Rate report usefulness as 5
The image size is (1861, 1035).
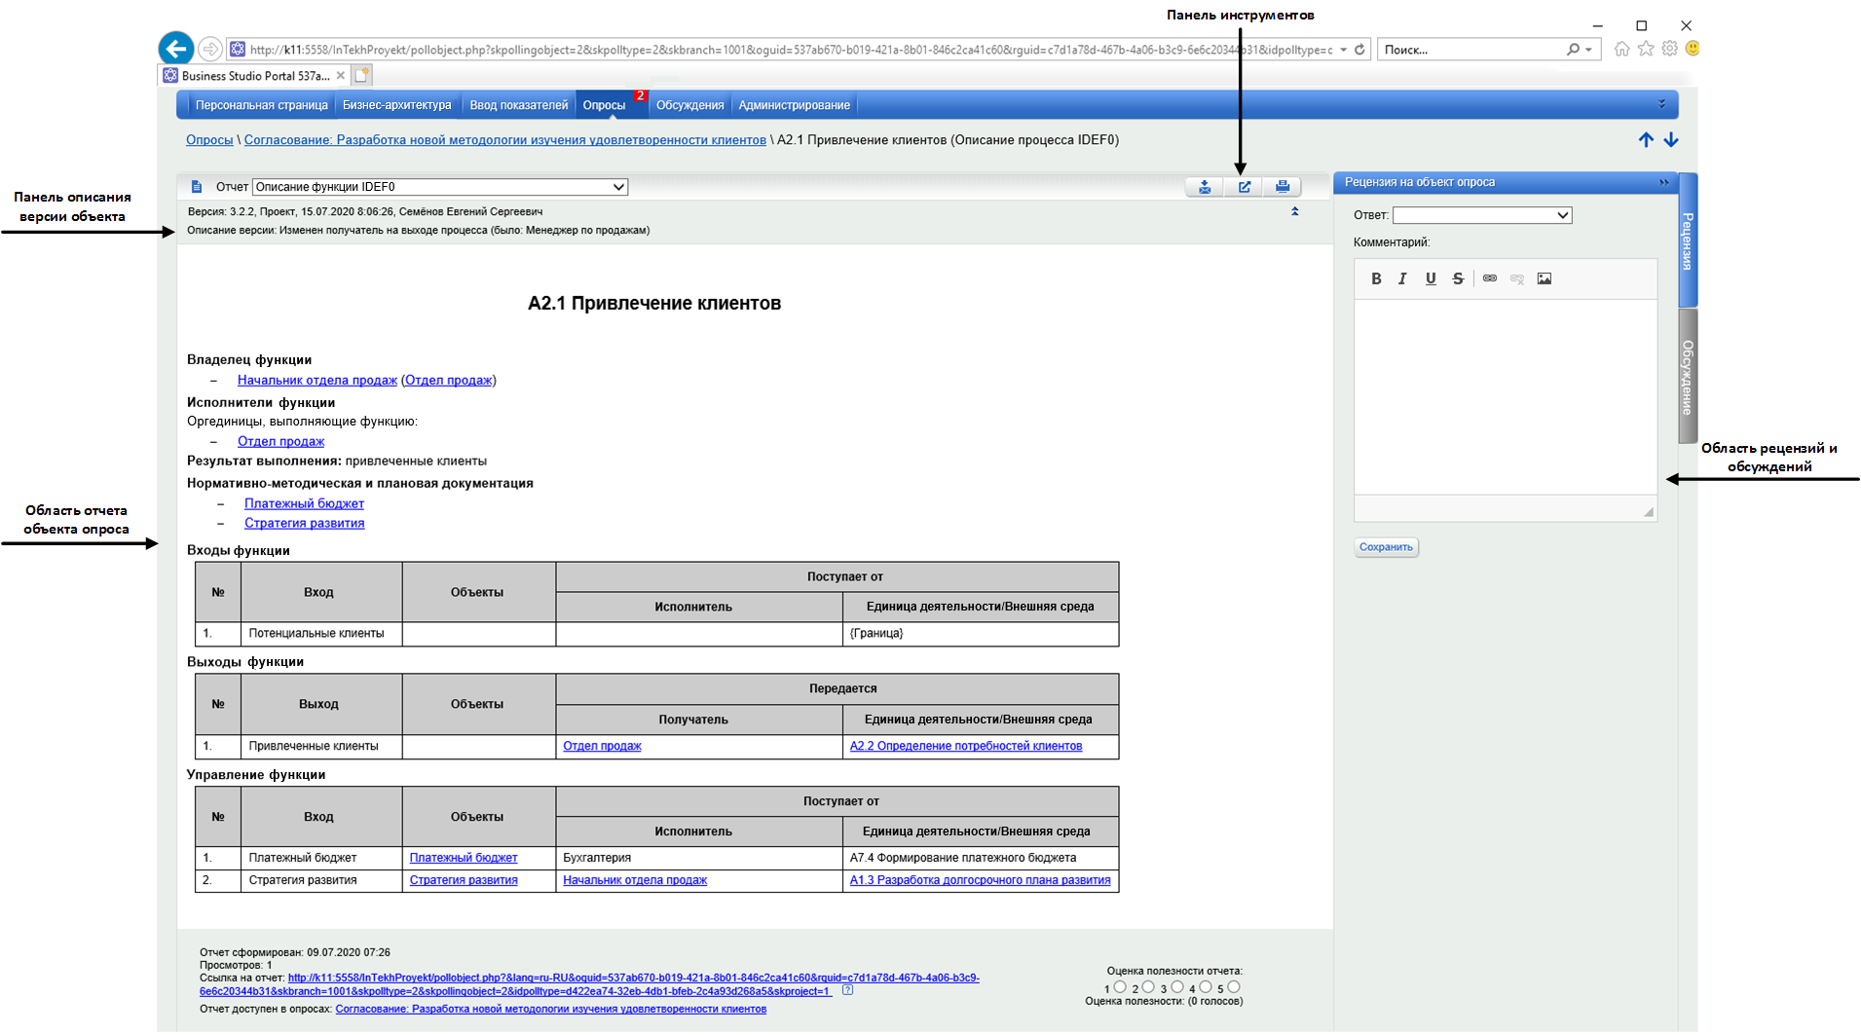coord(1234,987)
